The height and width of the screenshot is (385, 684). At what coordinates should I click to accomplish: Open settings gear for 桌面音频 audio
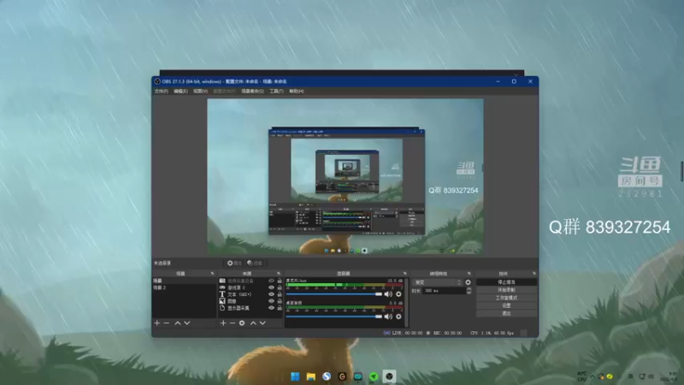point(398,317)
